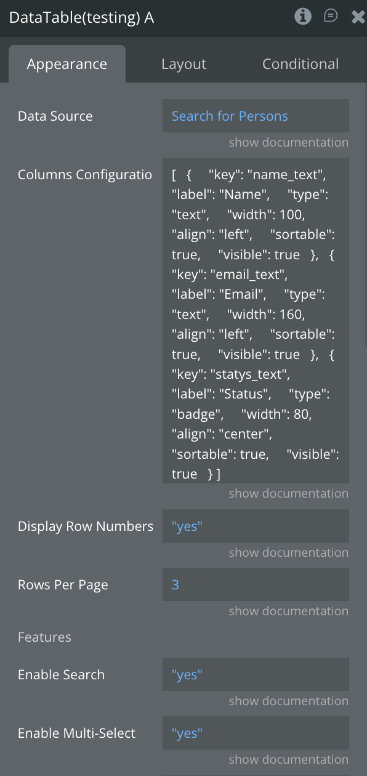Viewport: 367px width, 776px height.
Task: Change the Enable Search value
Action: click(x=256, y=674)
